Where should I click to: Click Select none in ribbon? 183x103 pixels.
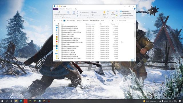(x=125, y=13)
